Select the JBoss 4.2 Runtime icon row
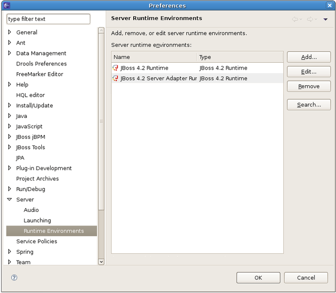Viewport: 336px width, 293px height. click(115, 68)
